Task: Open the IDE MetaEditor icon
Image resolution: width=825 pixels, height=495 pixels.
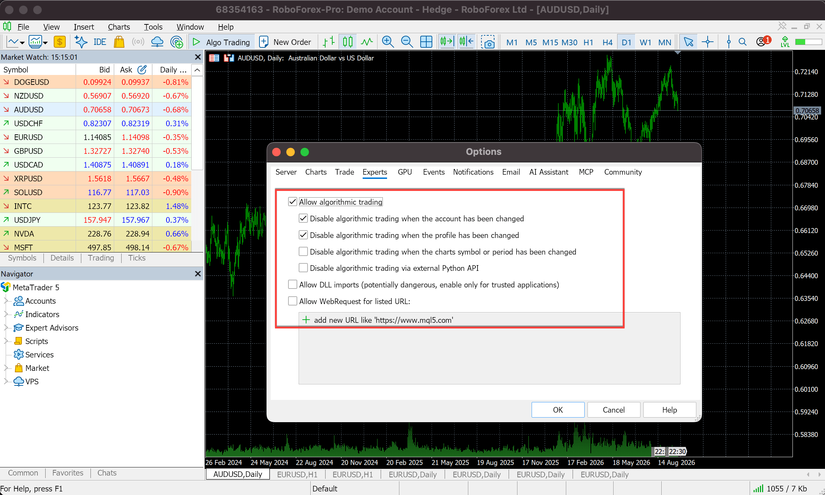Action: coord(99,42)
